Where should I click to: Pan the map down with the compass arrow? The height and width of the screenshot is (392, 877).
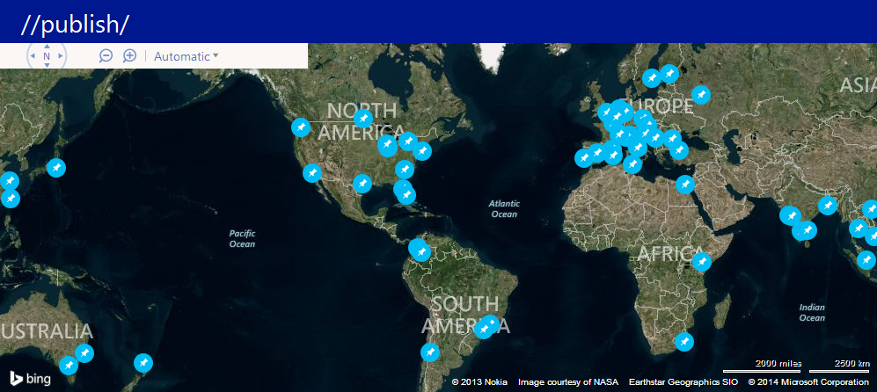point(47,67)
